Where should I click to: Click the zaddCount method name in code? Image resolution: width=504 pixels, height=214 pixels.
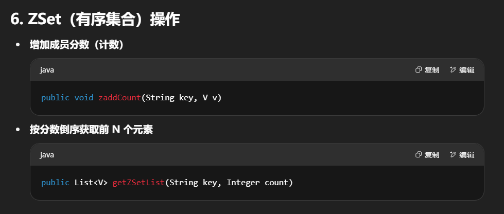pos(119,98)
